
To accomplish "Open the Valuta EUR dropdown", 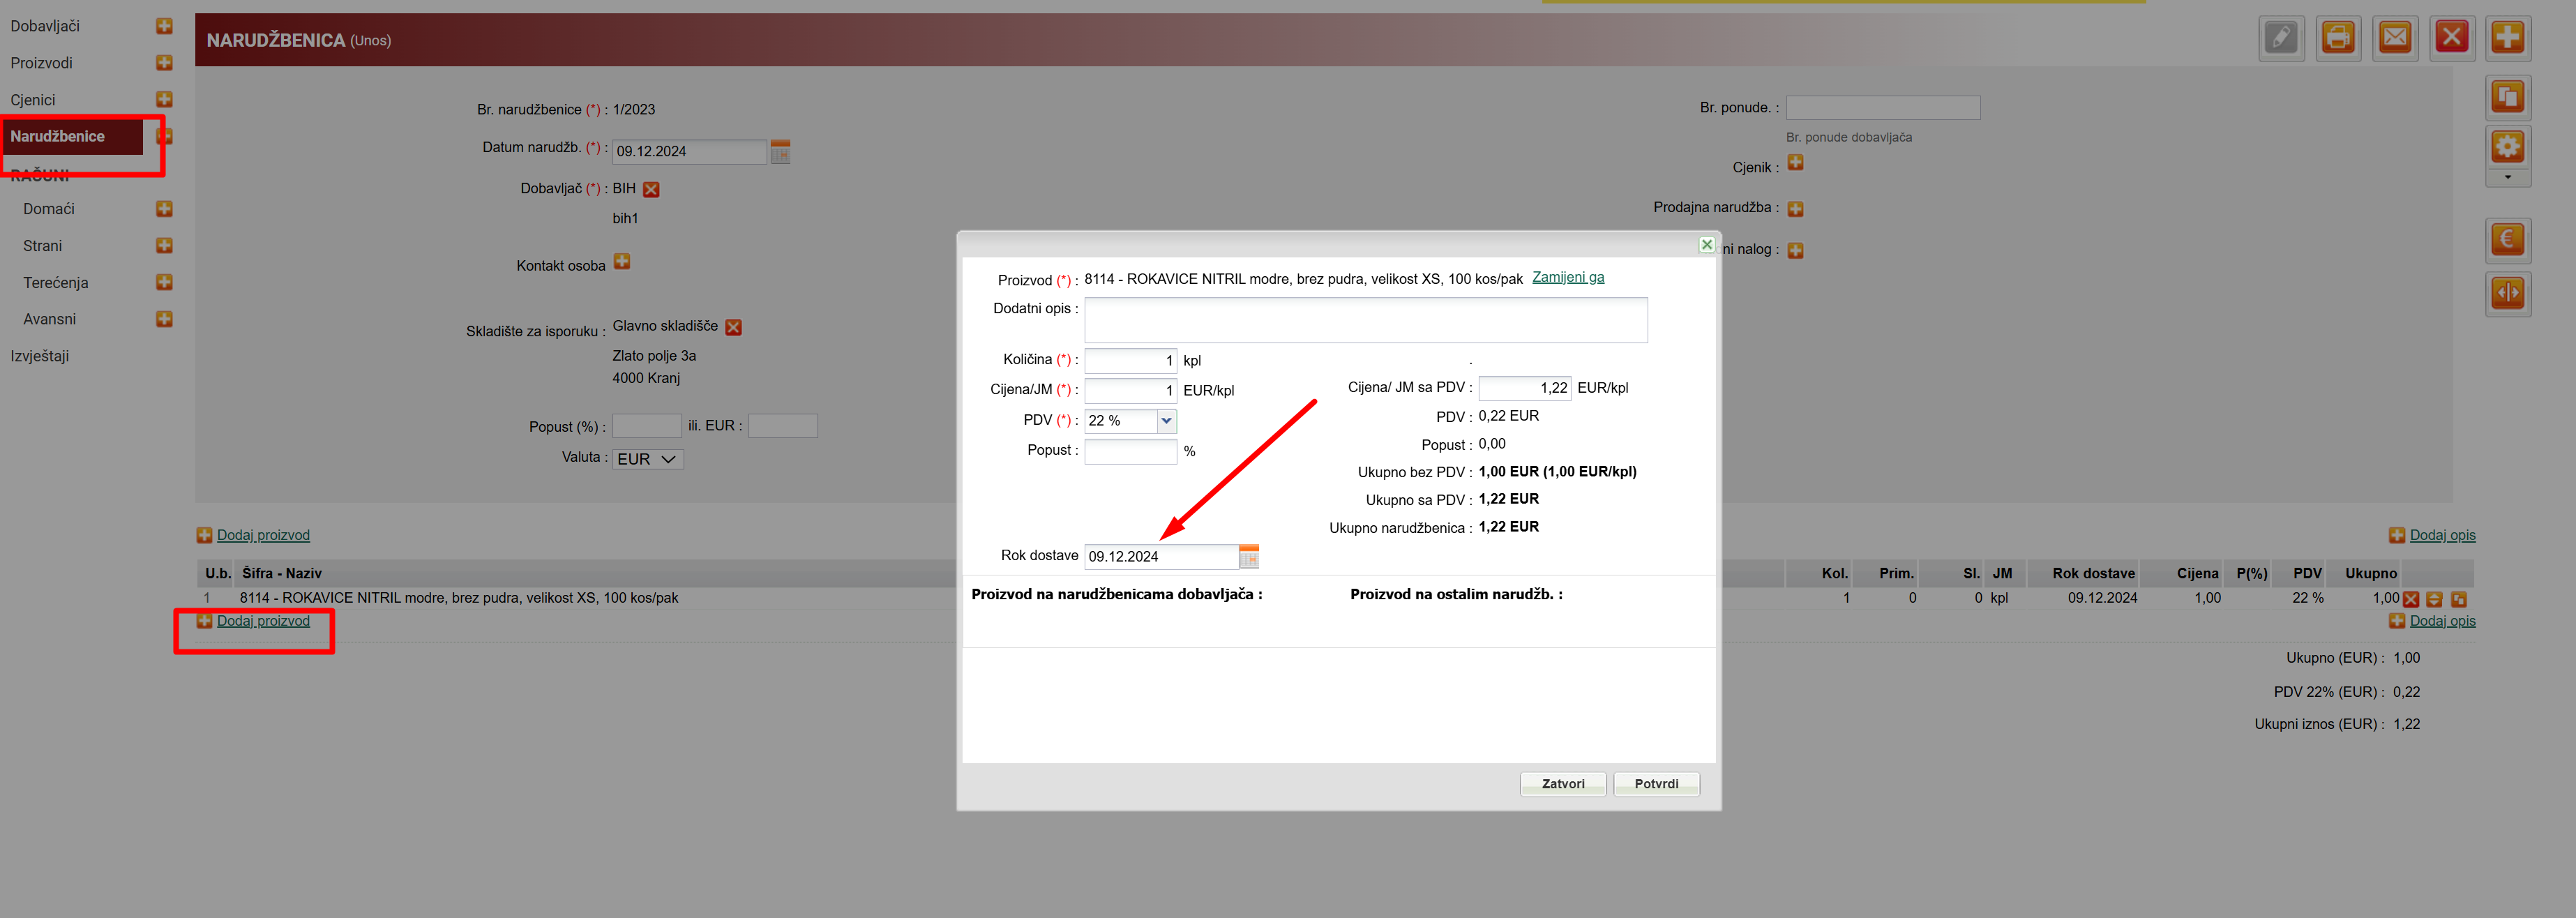I will click(647, 459).
